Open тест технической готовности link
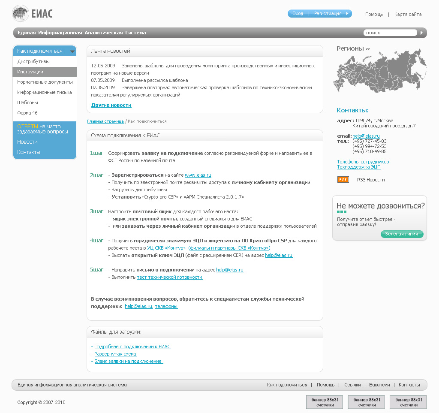Image resolution: width=439 pixels, height=413 pixels. click(170, 277)
